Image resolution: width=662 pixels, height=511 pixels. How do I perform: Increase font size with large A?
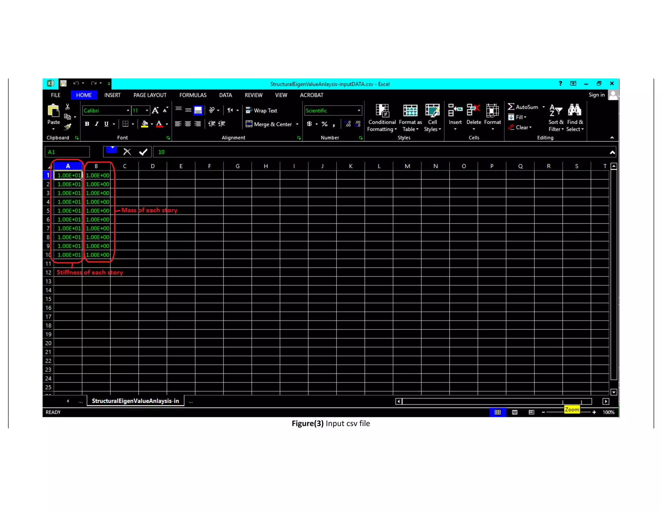pyautogui.click(x=155, y=110)
